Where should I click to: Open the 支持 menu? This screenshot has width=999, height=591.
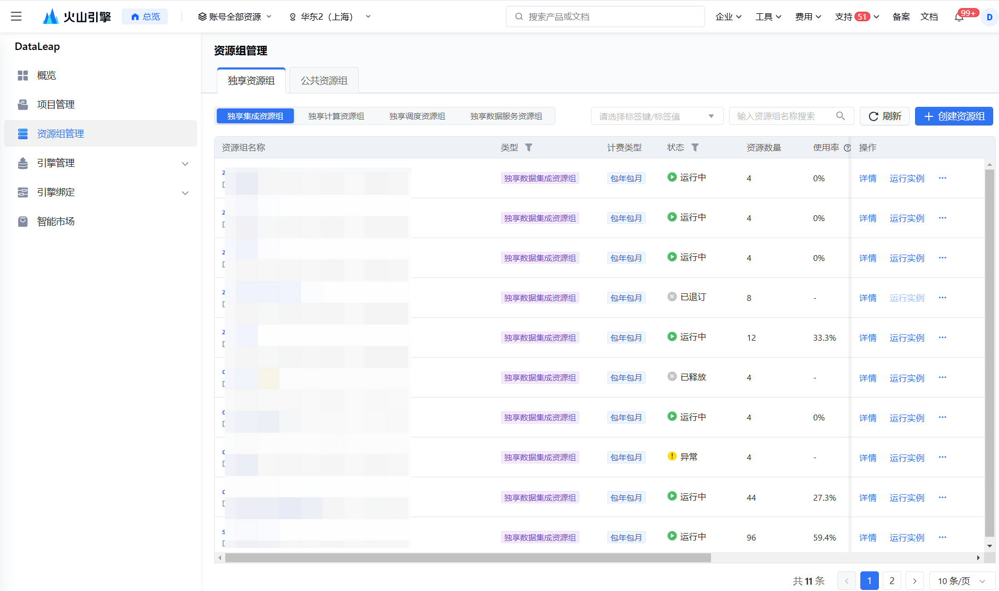click(857, 17)
